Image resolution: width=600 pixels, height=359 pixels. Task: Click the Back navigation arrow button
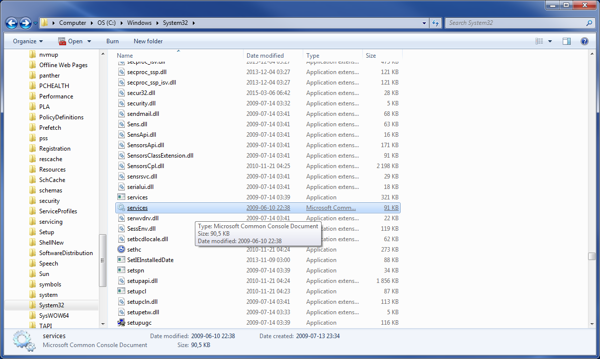[x=12, y=23]
